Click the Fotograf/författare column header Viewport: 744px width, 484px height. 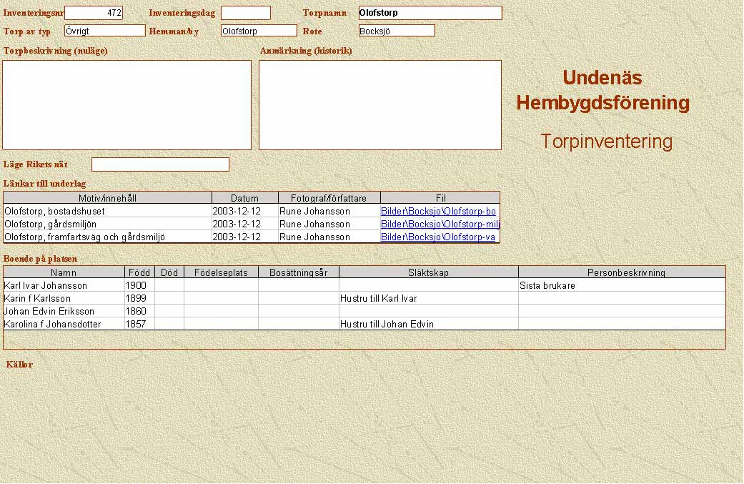click(x=329, y=198)
